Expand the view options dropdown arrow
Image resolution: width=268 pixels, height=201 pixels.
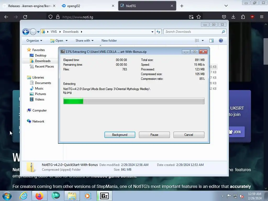203,41
